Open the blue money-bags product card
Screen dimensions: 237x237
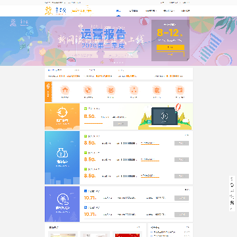pyautogui.click(x=62, y=157)
